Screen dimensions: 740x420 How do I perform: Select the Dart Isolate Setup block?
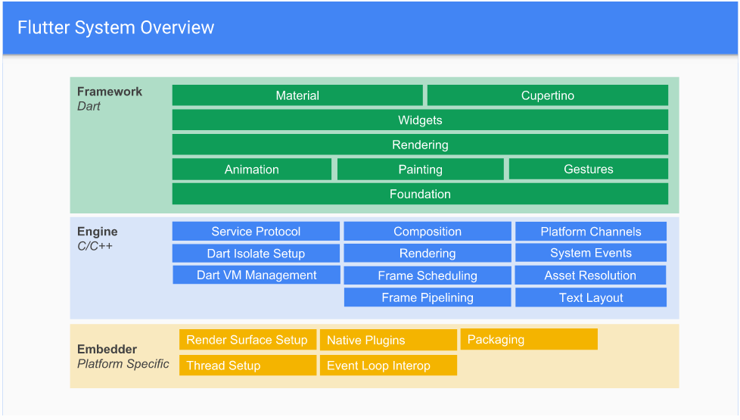(x=256, y=254)
